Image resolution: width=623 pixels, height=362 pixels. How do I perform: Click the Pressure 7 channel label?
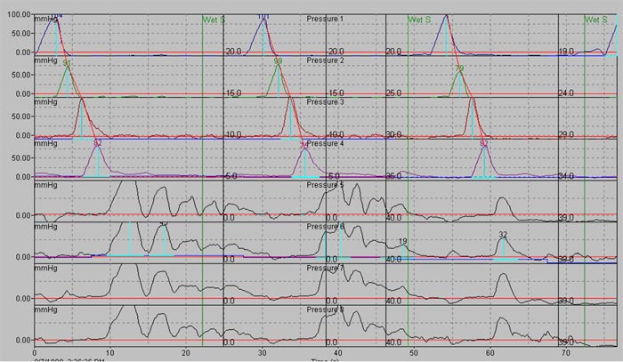[325, 267]
